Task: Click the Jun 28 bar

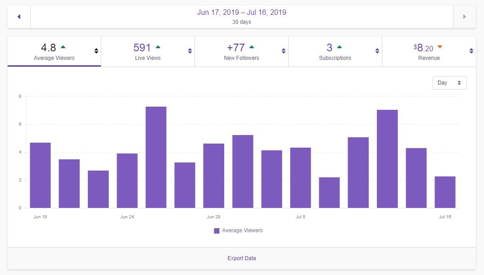Action: [x=213, y=176]
